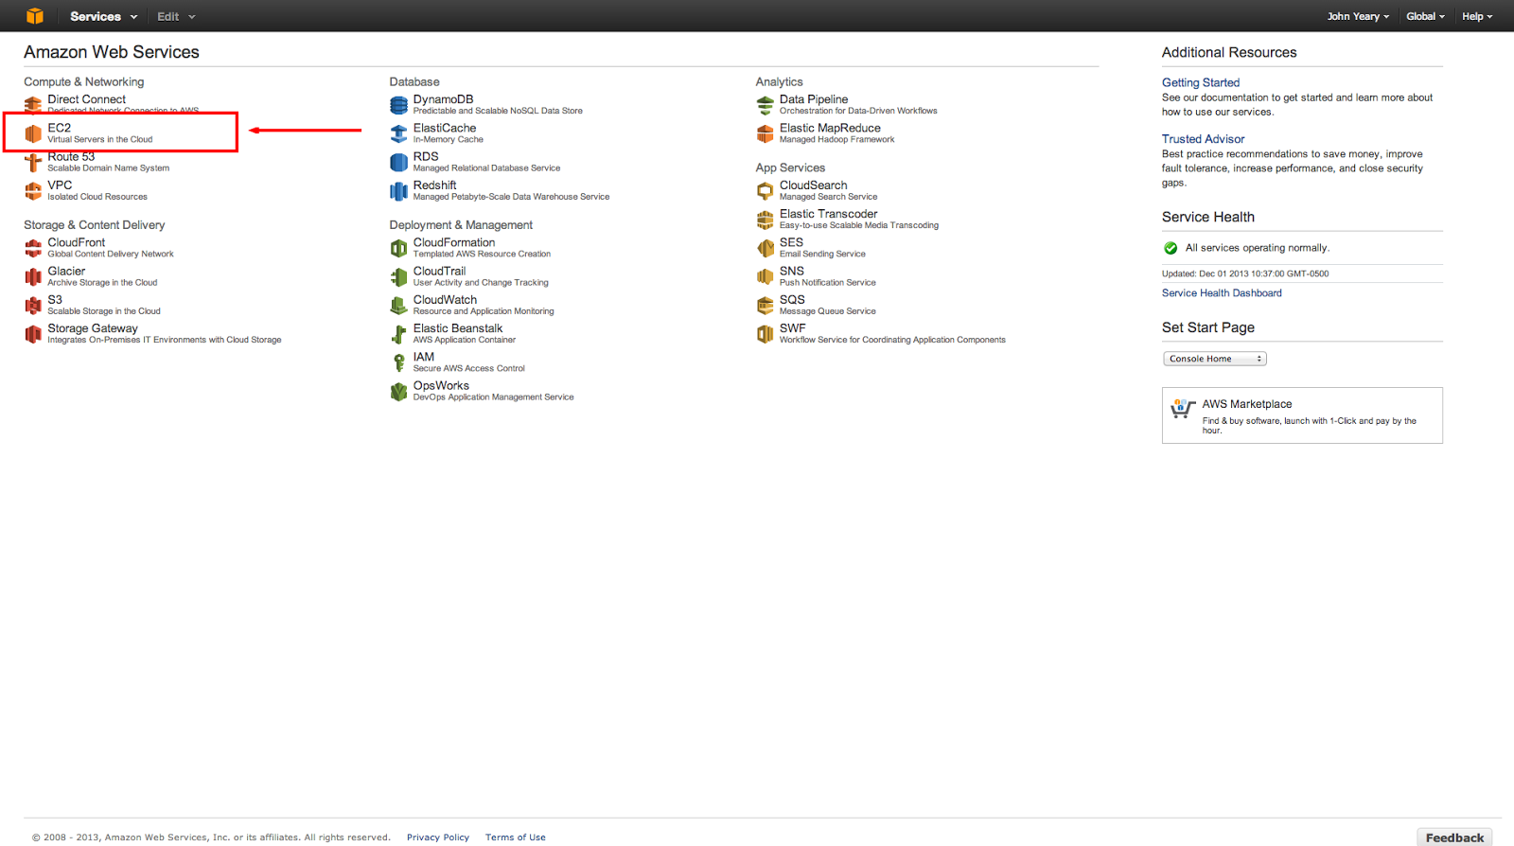
Task: Open the CloudWatch text link
Action: click(445, 300)
